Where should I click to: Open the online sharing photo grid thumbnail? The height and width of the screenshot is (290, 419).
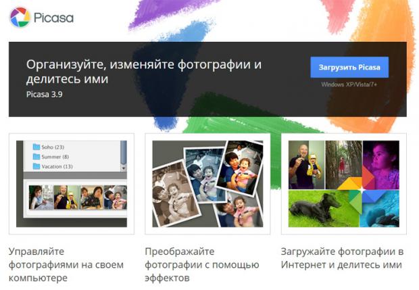click(344, 184)
